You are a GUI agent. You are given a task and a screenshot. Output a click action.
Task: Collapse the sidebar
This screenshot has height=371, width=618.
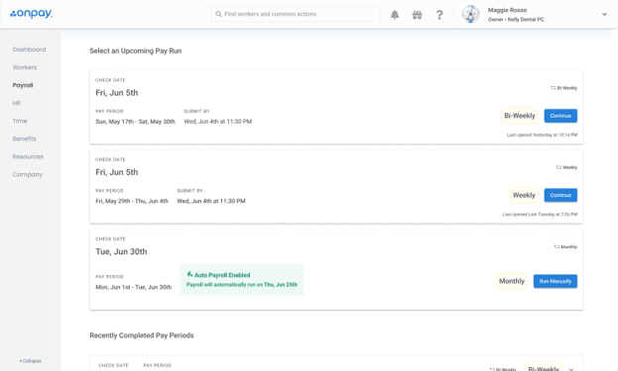[x=31, y=361]
